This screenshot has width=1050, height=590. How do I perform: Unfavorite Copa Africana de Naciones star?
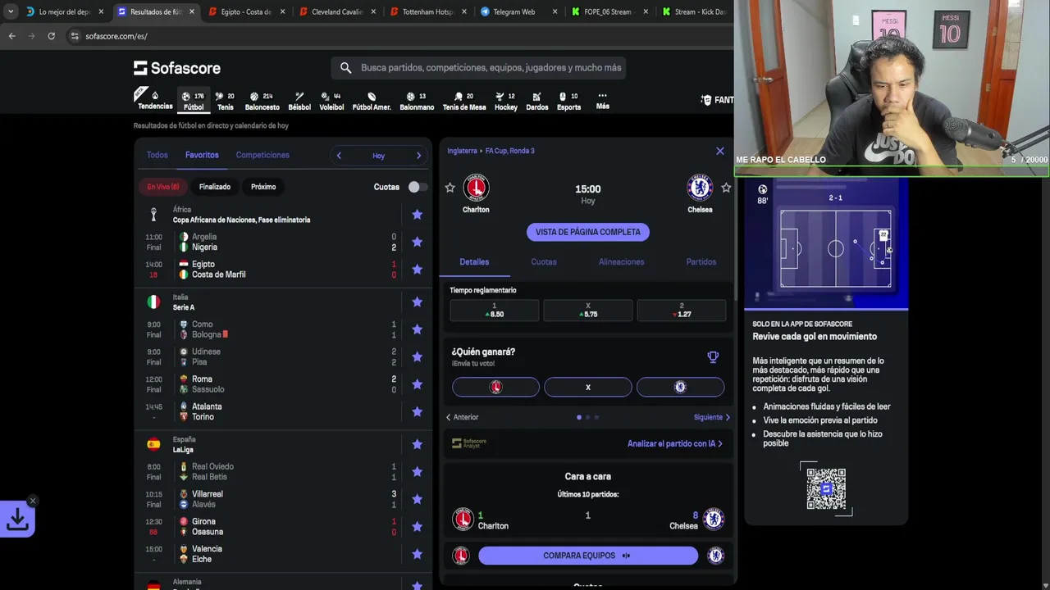pyautogui.click(x=417, y=215)
